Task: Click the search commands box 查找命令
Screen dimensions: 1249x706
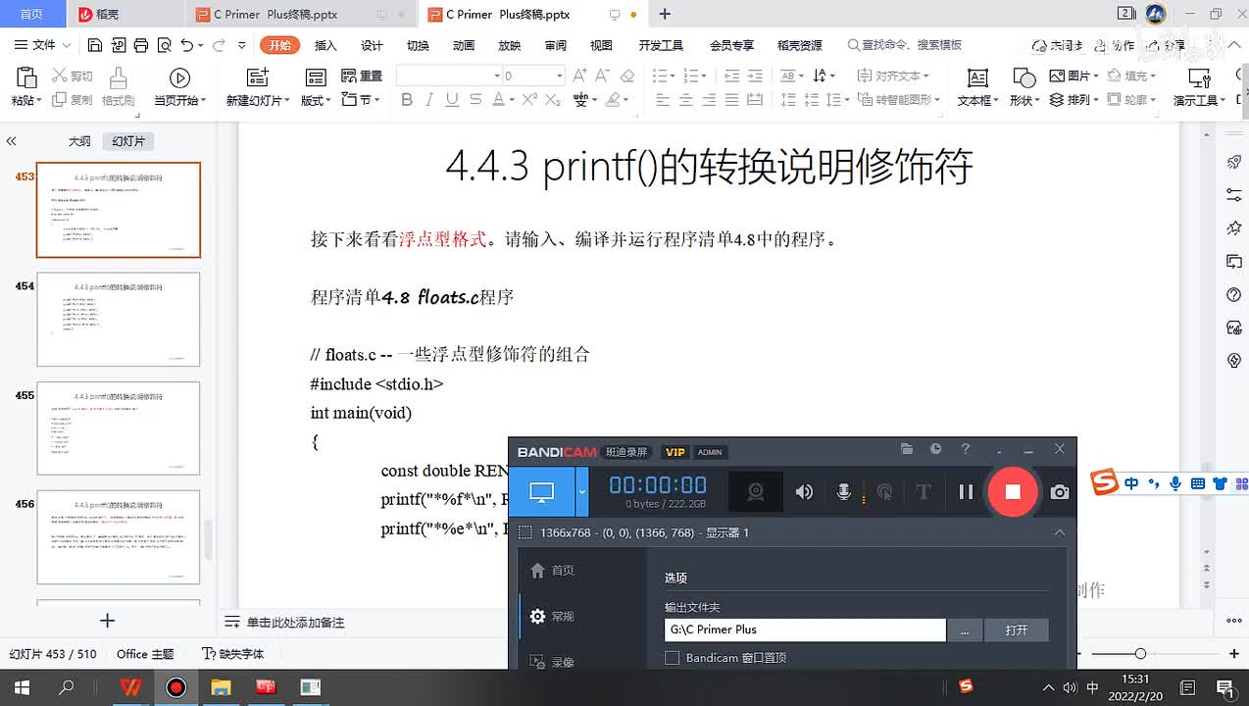Action: point(904,45)
